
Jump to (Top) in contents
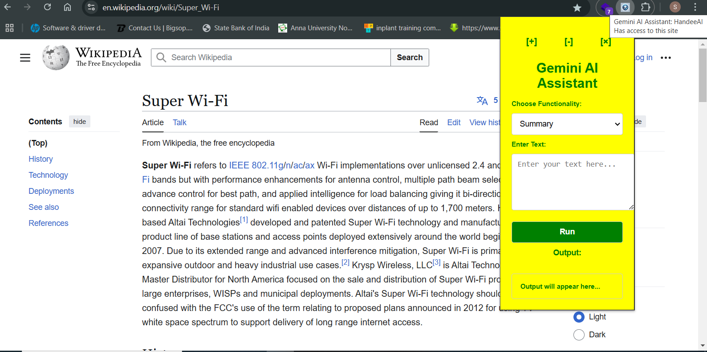38,143
